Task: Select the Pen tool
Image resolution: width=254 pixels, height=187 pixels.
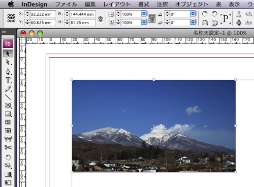Action: [x=8, y=71]
